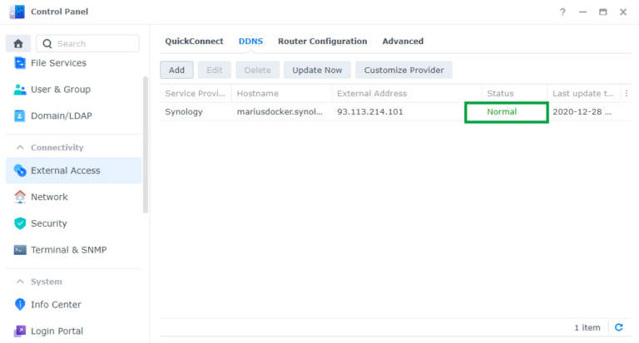
Task: Switch to the QuickConnect tab
Action: [x=194, y=41]
